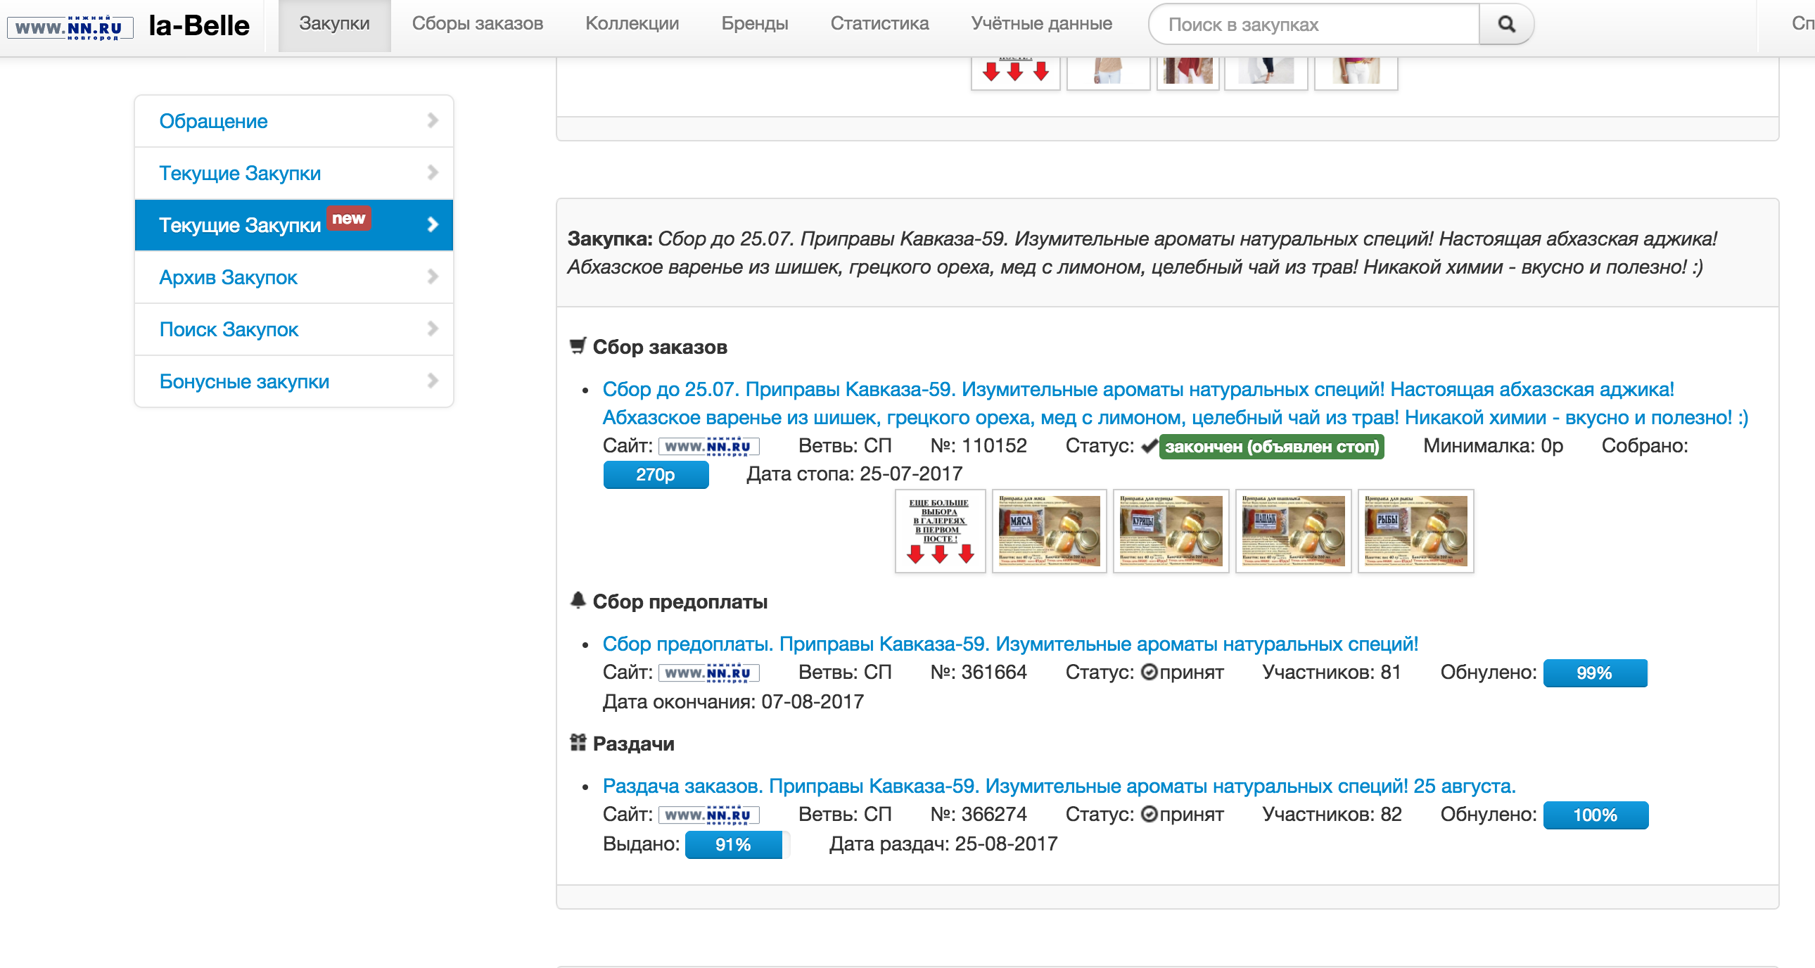
Task: Switch to the Статистика menu item
Action: pyautogui.click(x=879, y=24)
